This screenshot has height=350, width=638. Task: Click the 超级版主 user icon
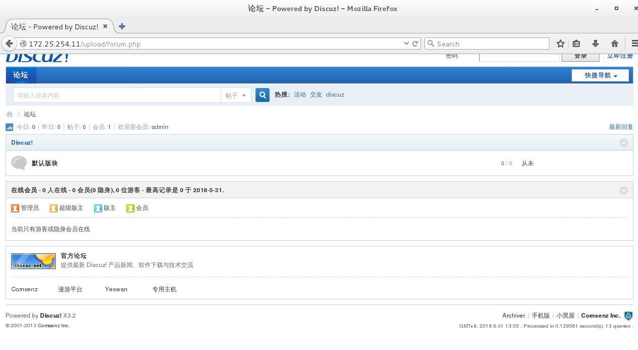[x=54, y=208]
